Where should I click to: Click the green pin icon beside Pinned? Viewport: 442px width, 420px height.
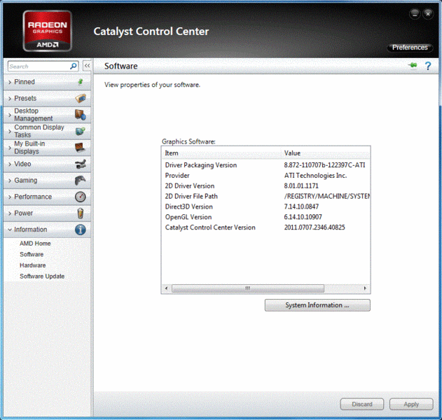click(81, 82)
